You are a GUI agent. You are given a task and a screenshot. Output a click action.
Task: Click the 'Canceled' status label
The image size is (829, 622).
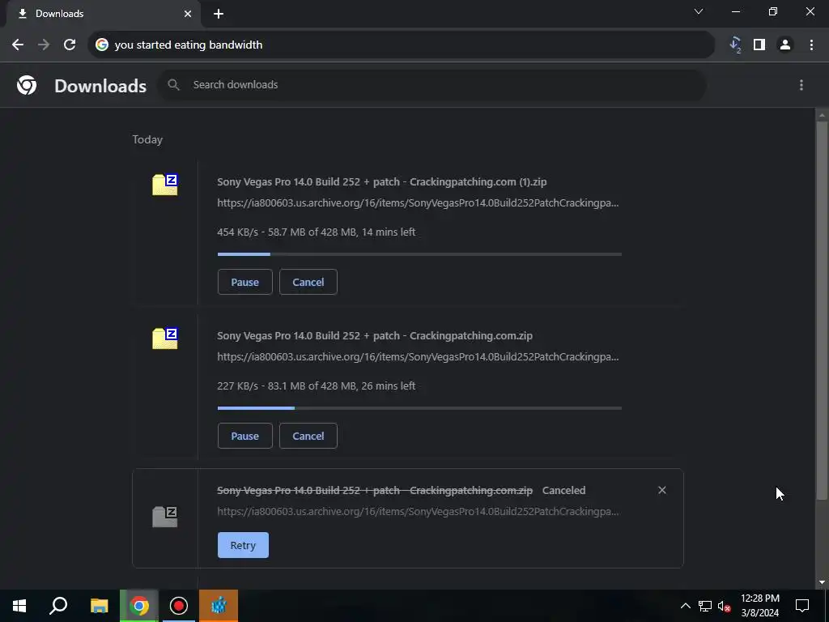coord(563,490)
